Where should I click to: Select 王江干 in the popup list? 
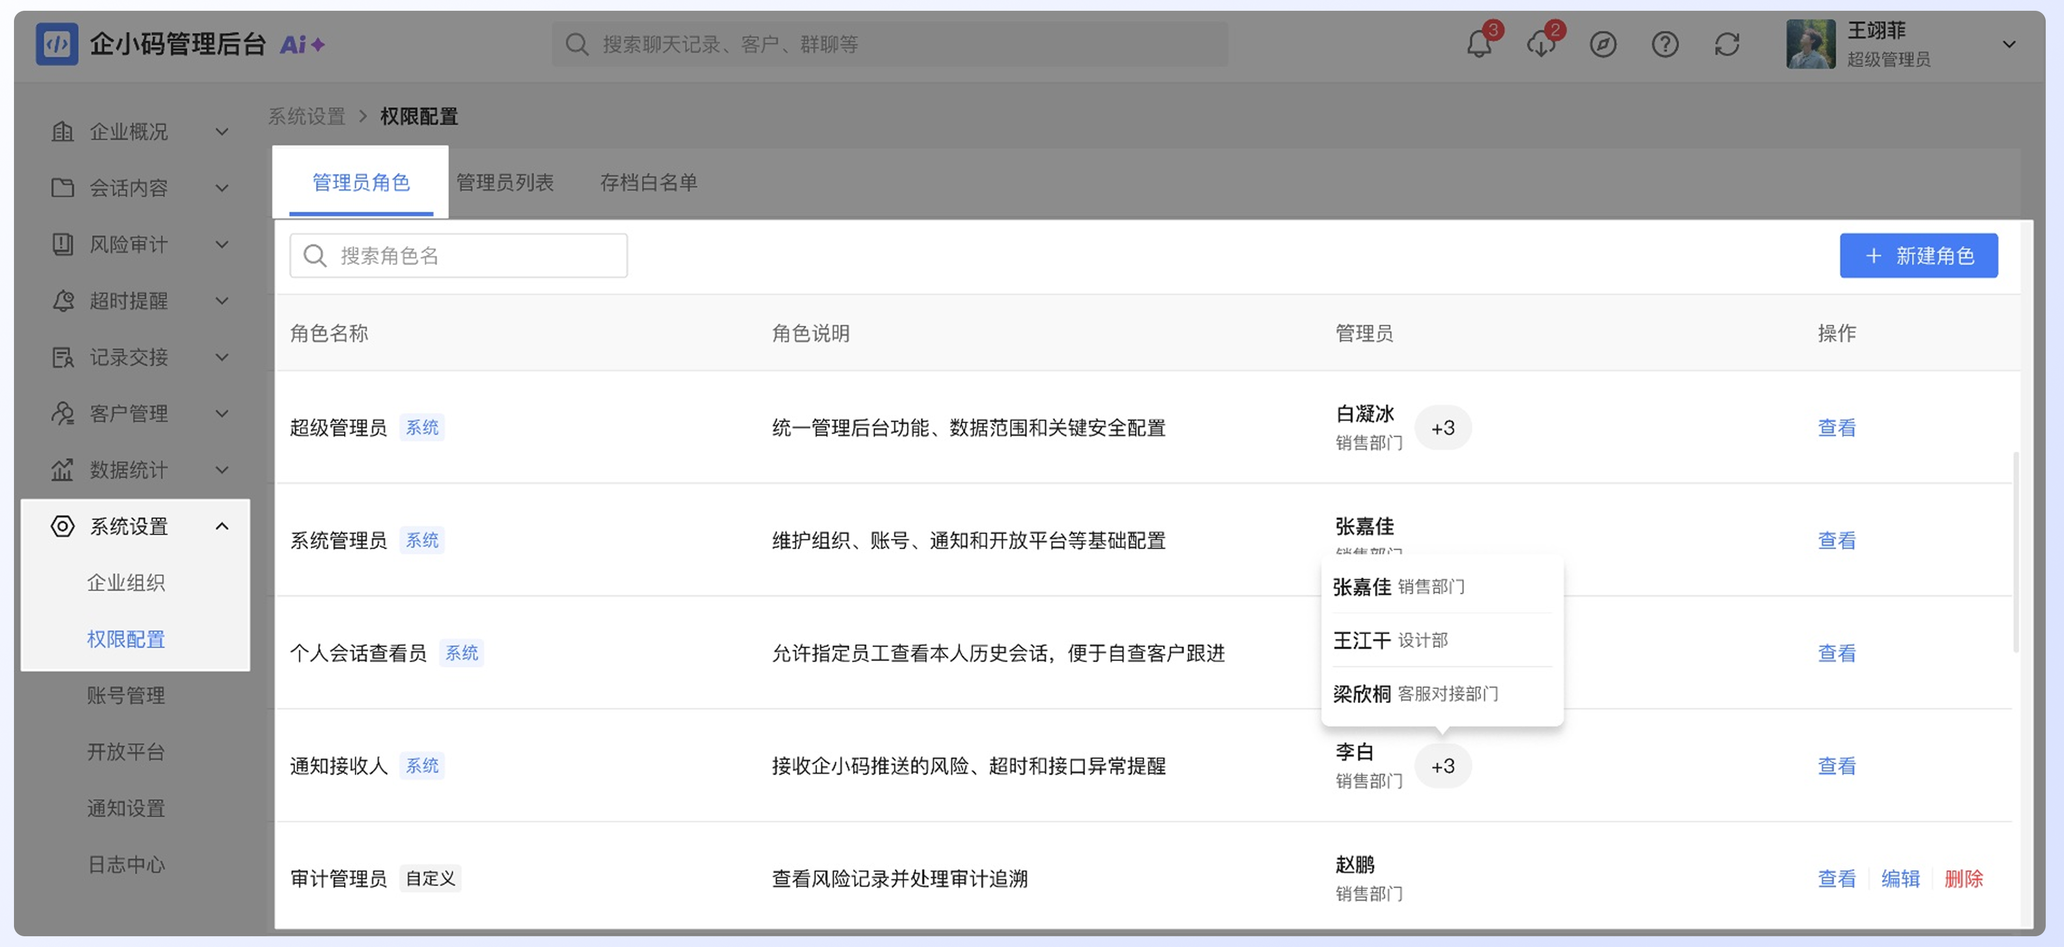click(1442, 640)
